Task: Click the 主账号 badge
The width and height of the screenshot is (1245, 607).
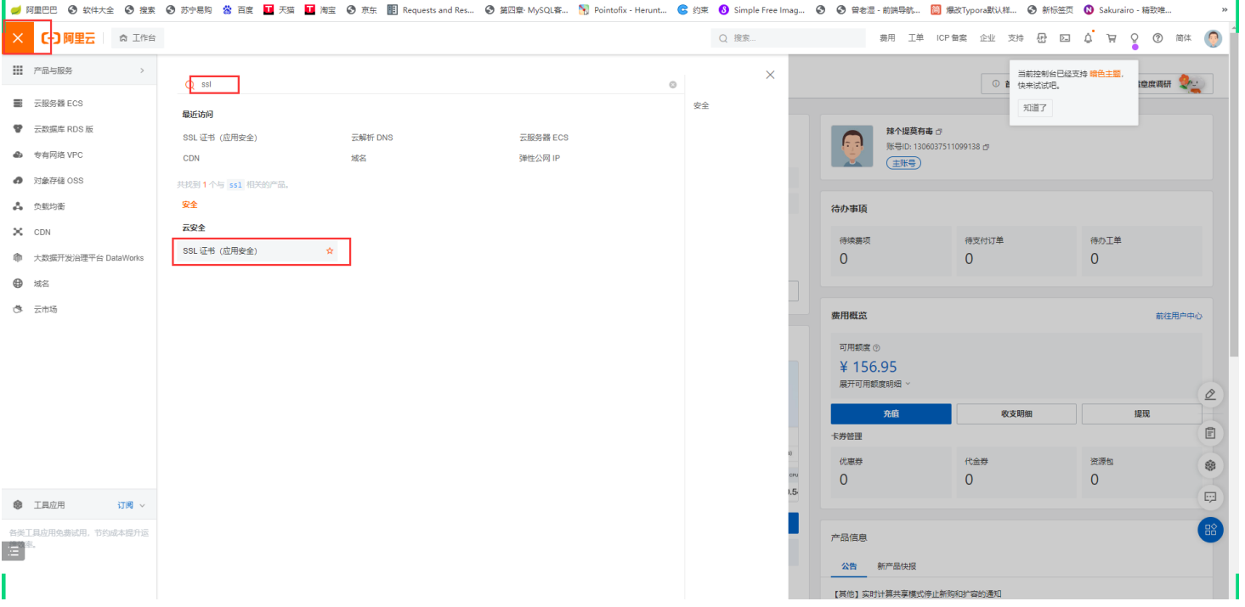Action: pyautogui.click(x=903, y=163)
